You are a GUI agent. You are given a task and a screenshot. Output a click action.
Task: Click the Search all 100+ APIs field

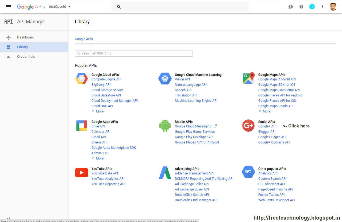coord(134,53)
